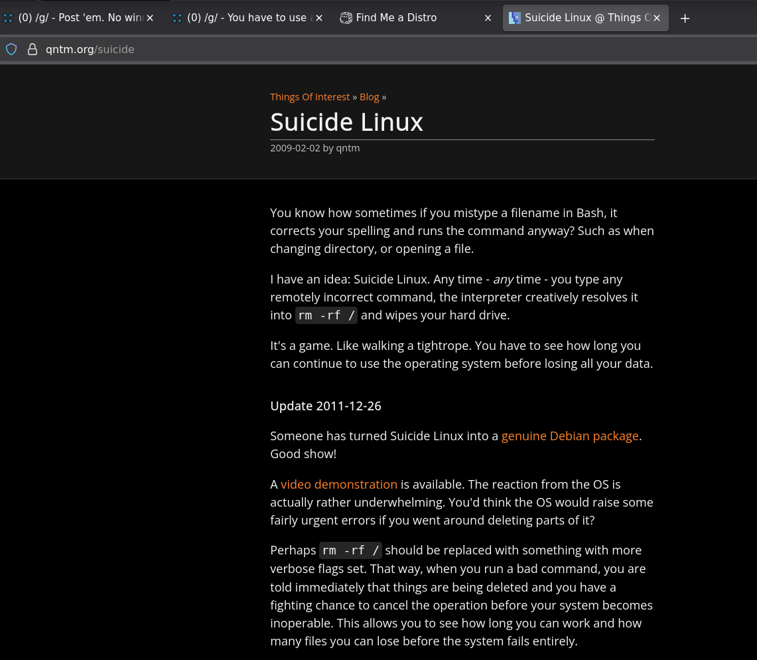The width and height of the screenshot is (757, 660).
Task: Click the Suicide Linux page heading
Action: pos(346,122)
